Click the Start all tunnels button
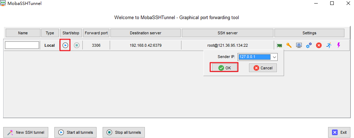Image resolution: width=354 pixels, height=138 pixels. click(76, 132)
